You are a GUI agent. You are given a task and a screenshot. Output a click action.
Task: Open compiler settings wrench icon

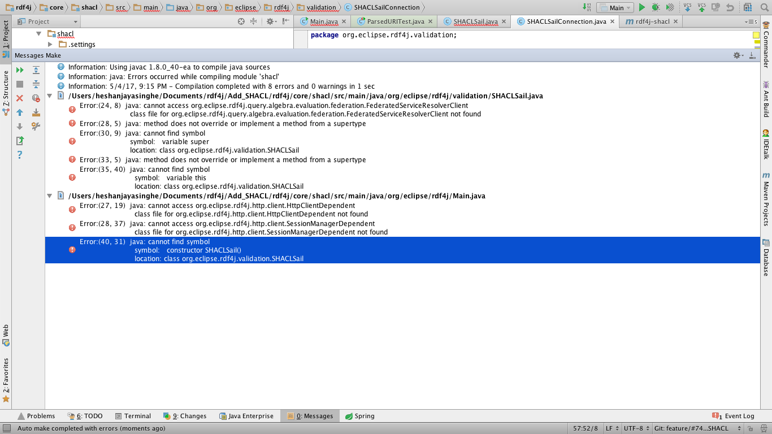[x=36, y=127]
